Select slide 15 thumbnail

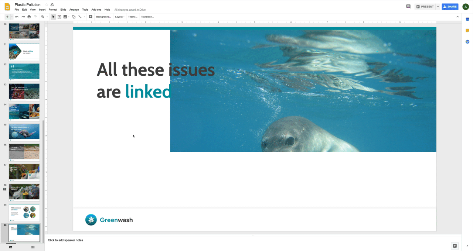click(x=24, y=132)
